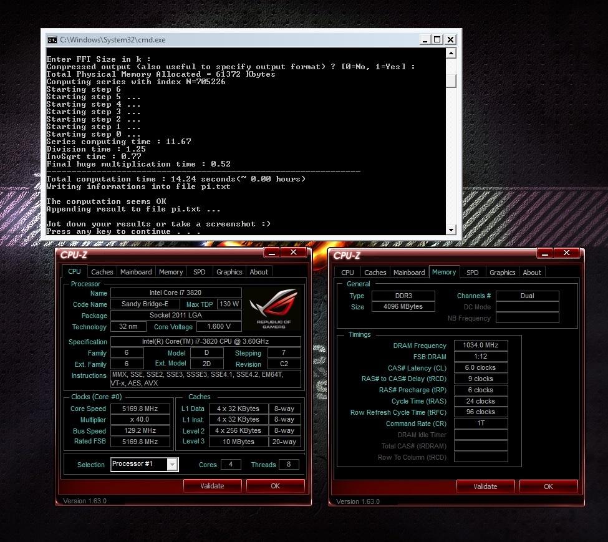Viewport: 608px width, 542px height.
Task: Click the 'Total computation time : 14.24 seconds' line
Action: (176, 179)
